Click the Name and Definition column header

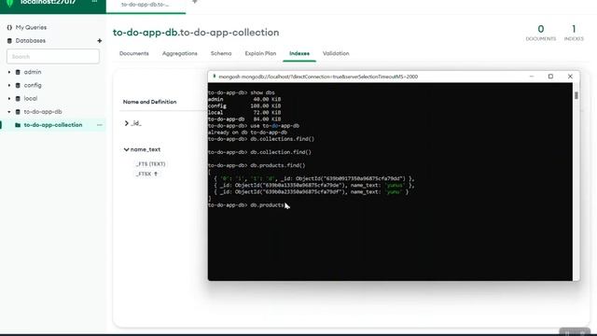click(x=149, y=102)
